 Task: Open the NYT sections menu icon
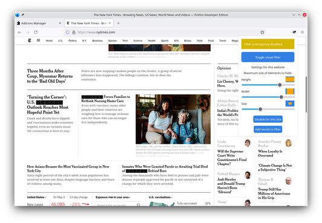point(39,40)
